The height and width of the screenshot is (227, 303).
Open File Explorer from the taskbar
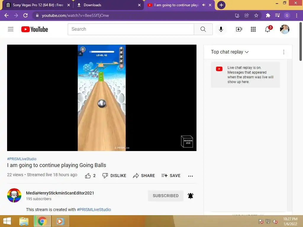click(24, 221)
